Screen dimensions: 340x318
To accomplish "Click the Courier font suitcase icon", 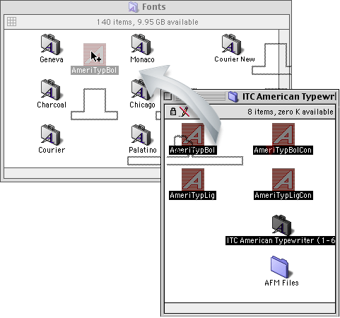I will [50, 135].
